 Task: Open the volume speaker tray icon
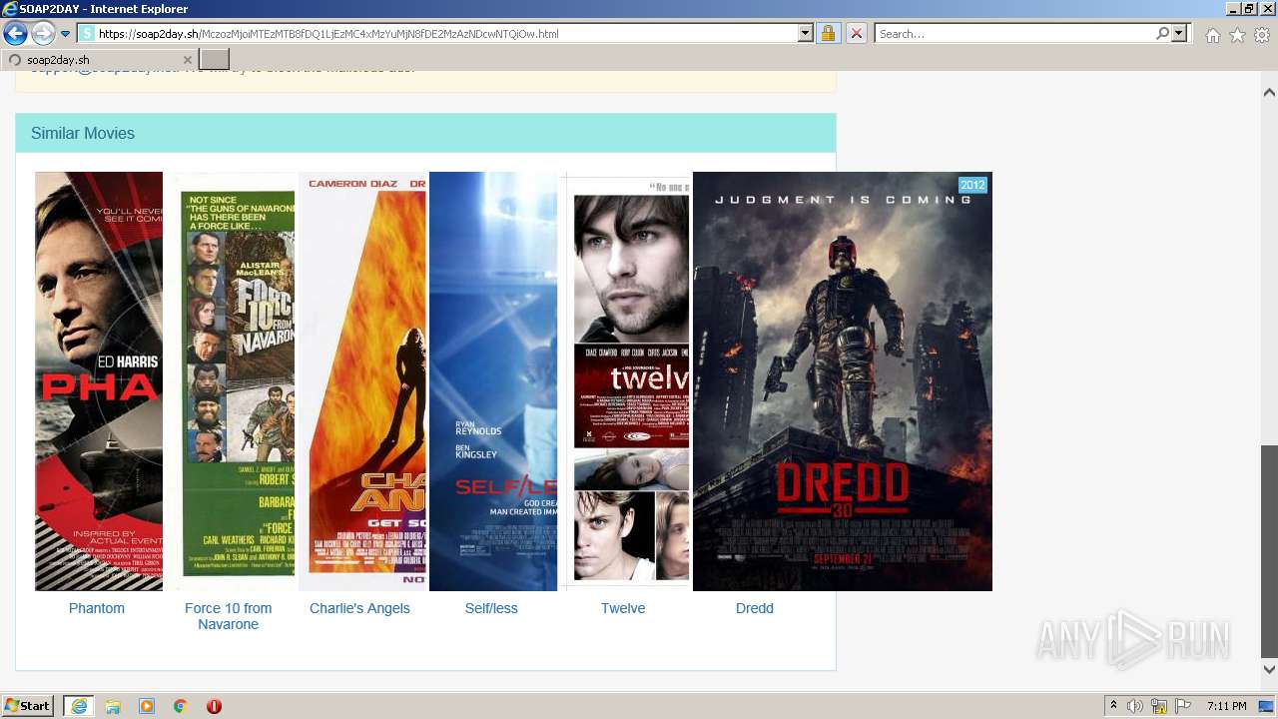1135,706
